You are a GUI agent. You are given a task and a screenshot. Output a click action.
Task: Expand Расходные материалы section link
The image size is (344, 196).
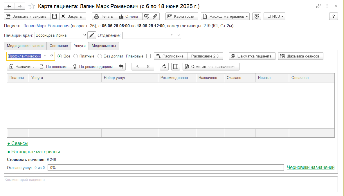(34, 152)
